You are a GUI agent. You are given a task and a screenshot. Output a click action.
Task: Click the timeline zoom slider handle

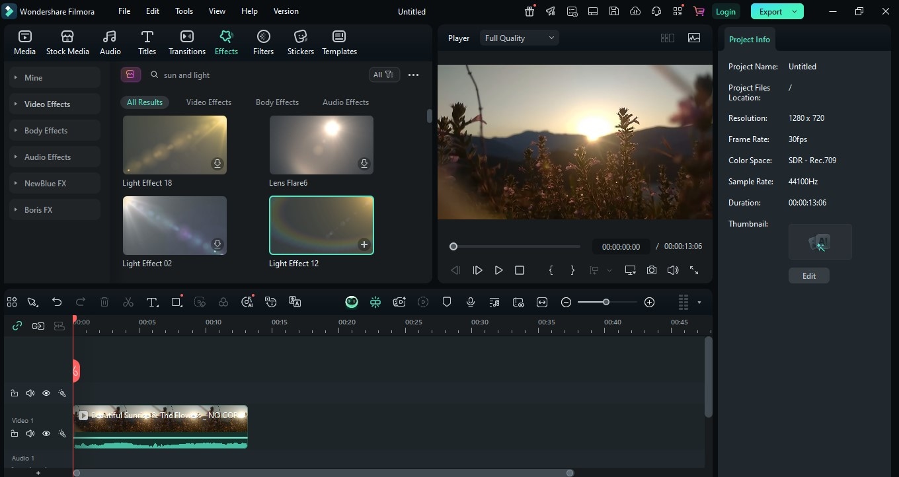pyautogui.click(x=606, y=302)
